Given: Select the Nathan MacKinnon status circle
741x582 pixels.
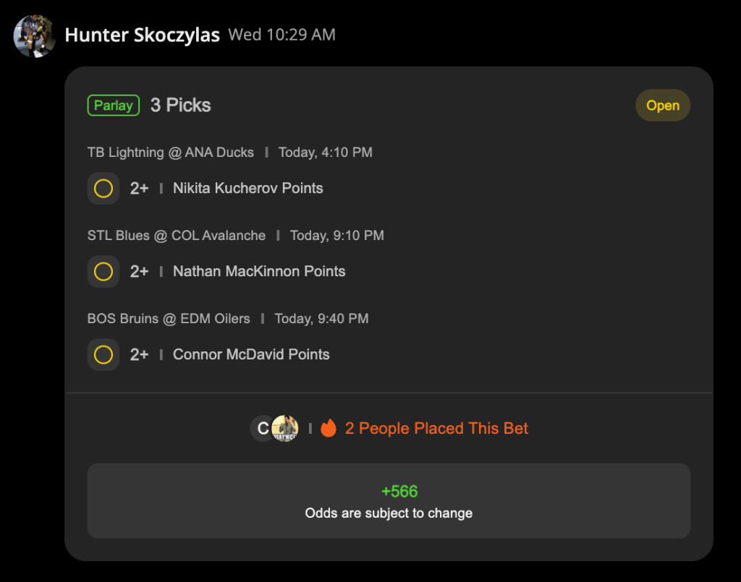Looking at the screenshot, I should (103, 271).
